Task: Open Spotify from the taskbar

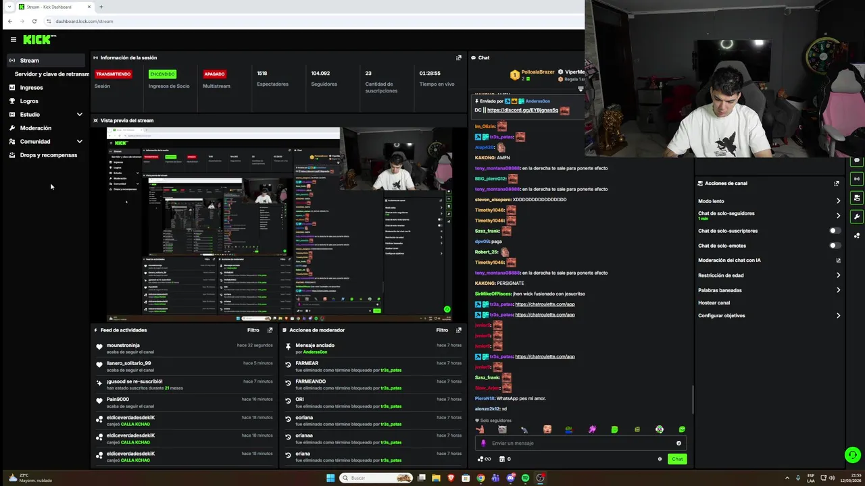Action: (526, 478)
